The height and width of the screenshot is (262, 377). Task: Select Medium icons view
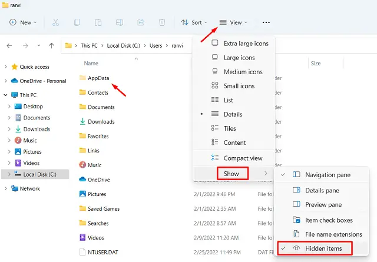point(234,72)
